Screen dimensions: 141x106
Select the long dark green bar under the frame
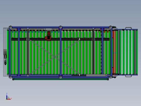[60, 79]
